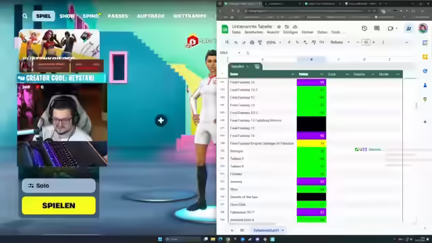Click the undo arrow in Sheets toolbar
This screenshot has height=243, width=432.
[x=236, y=43]
